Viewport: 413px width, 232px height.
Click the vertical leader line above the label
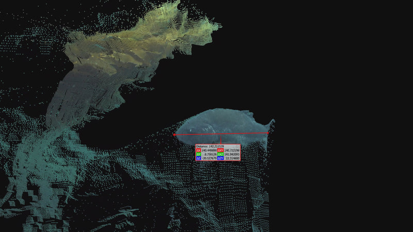(221, 139)
